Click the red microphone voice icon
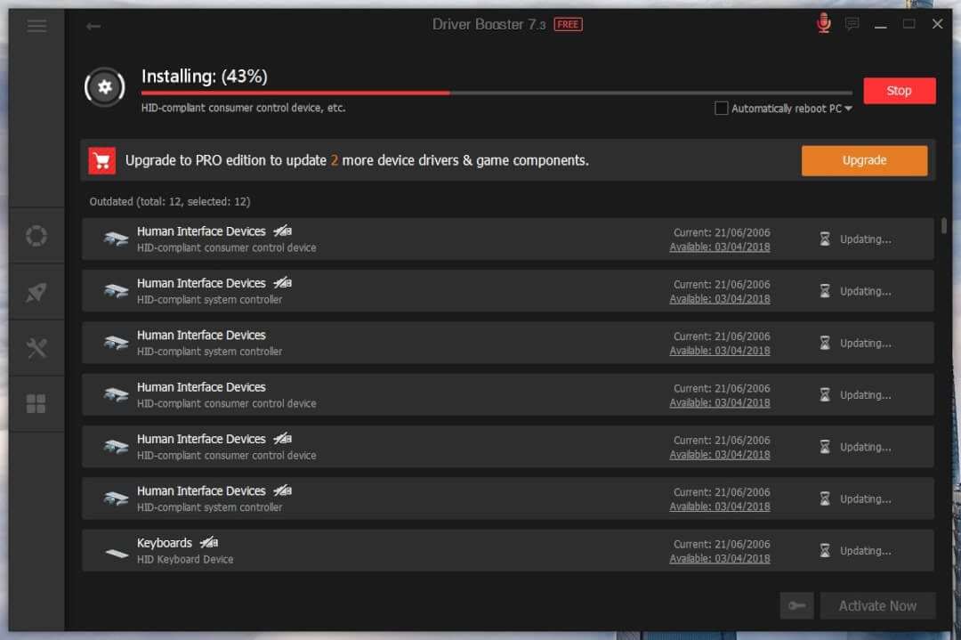 pos(823,23)
